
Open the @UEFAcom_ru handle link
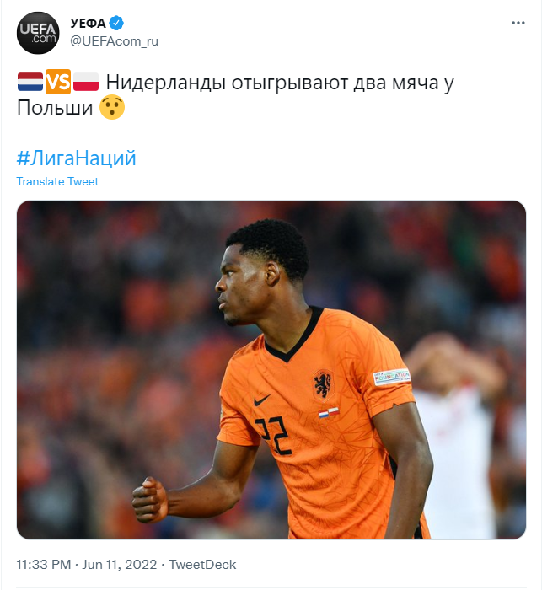(x=115, y=41)
